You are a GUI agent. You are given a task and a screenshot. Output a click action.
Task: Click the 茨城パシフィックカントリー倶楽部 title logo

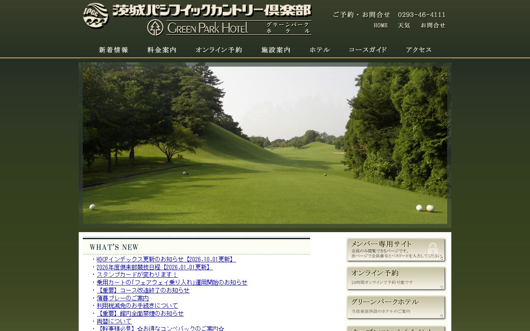tap(212, 10)
